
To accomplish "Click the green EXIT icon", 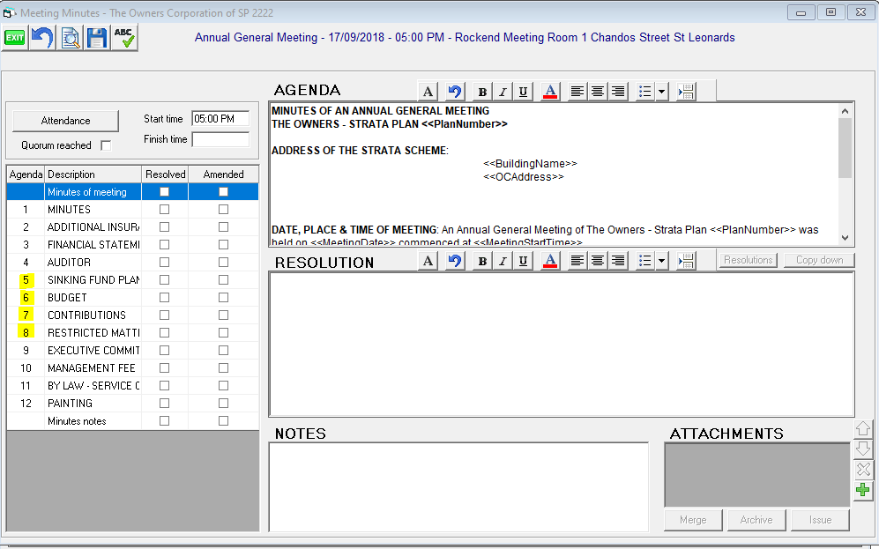I will coord(15,38).
